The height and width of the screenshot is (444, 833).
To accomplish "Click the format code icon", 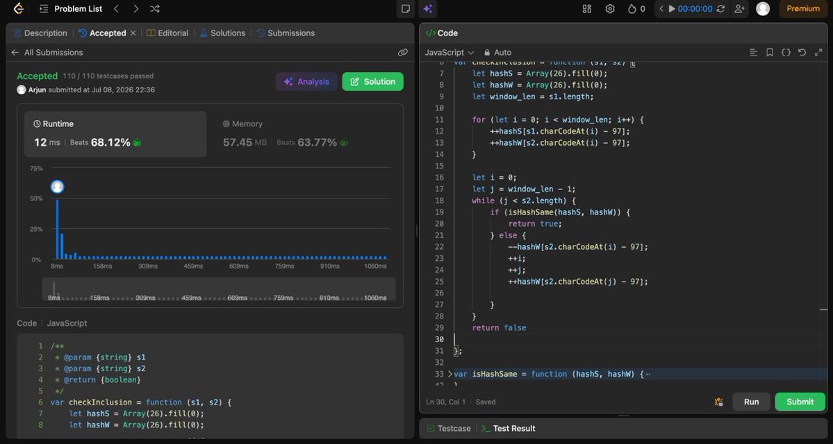I will [x=753, y=53].
